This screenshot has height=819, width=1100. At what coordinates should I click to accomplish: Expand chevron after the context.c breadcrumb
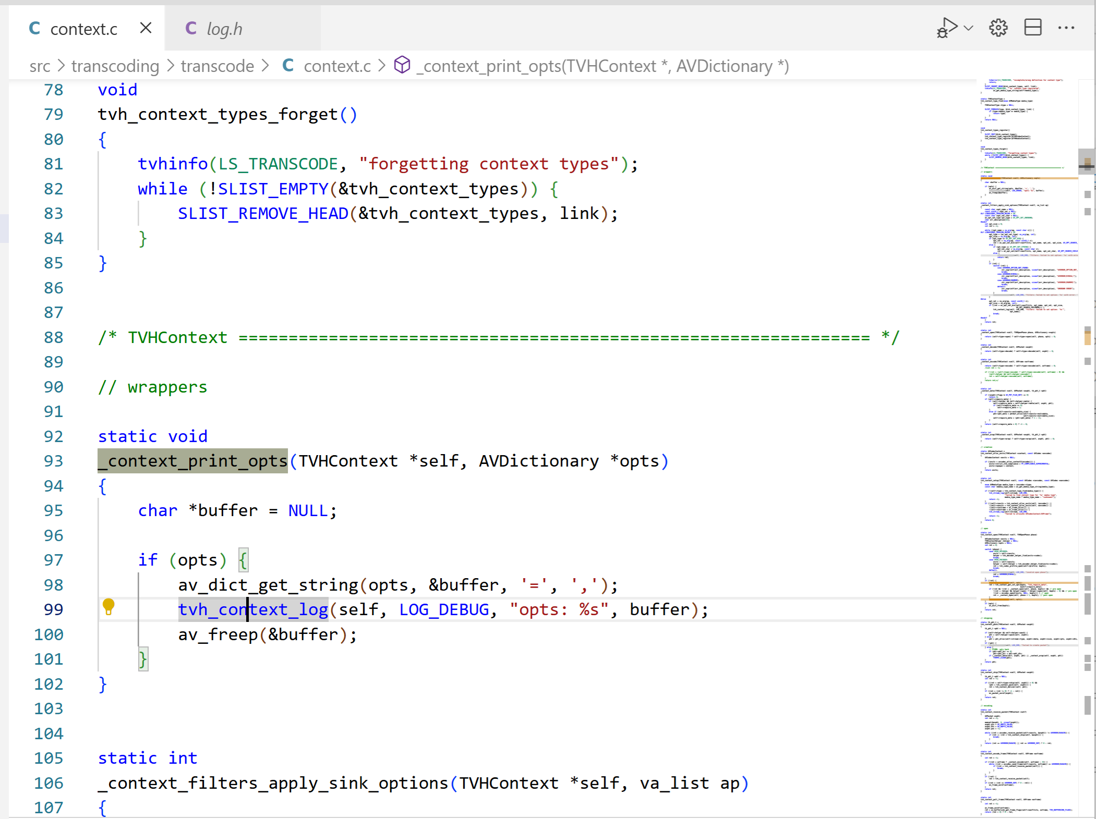point(382,66)
